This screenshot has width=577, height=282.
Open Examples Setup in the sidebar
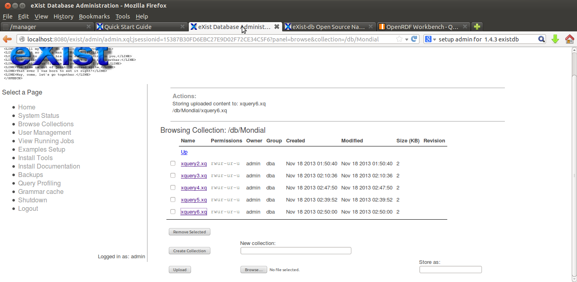coord(42,149)
